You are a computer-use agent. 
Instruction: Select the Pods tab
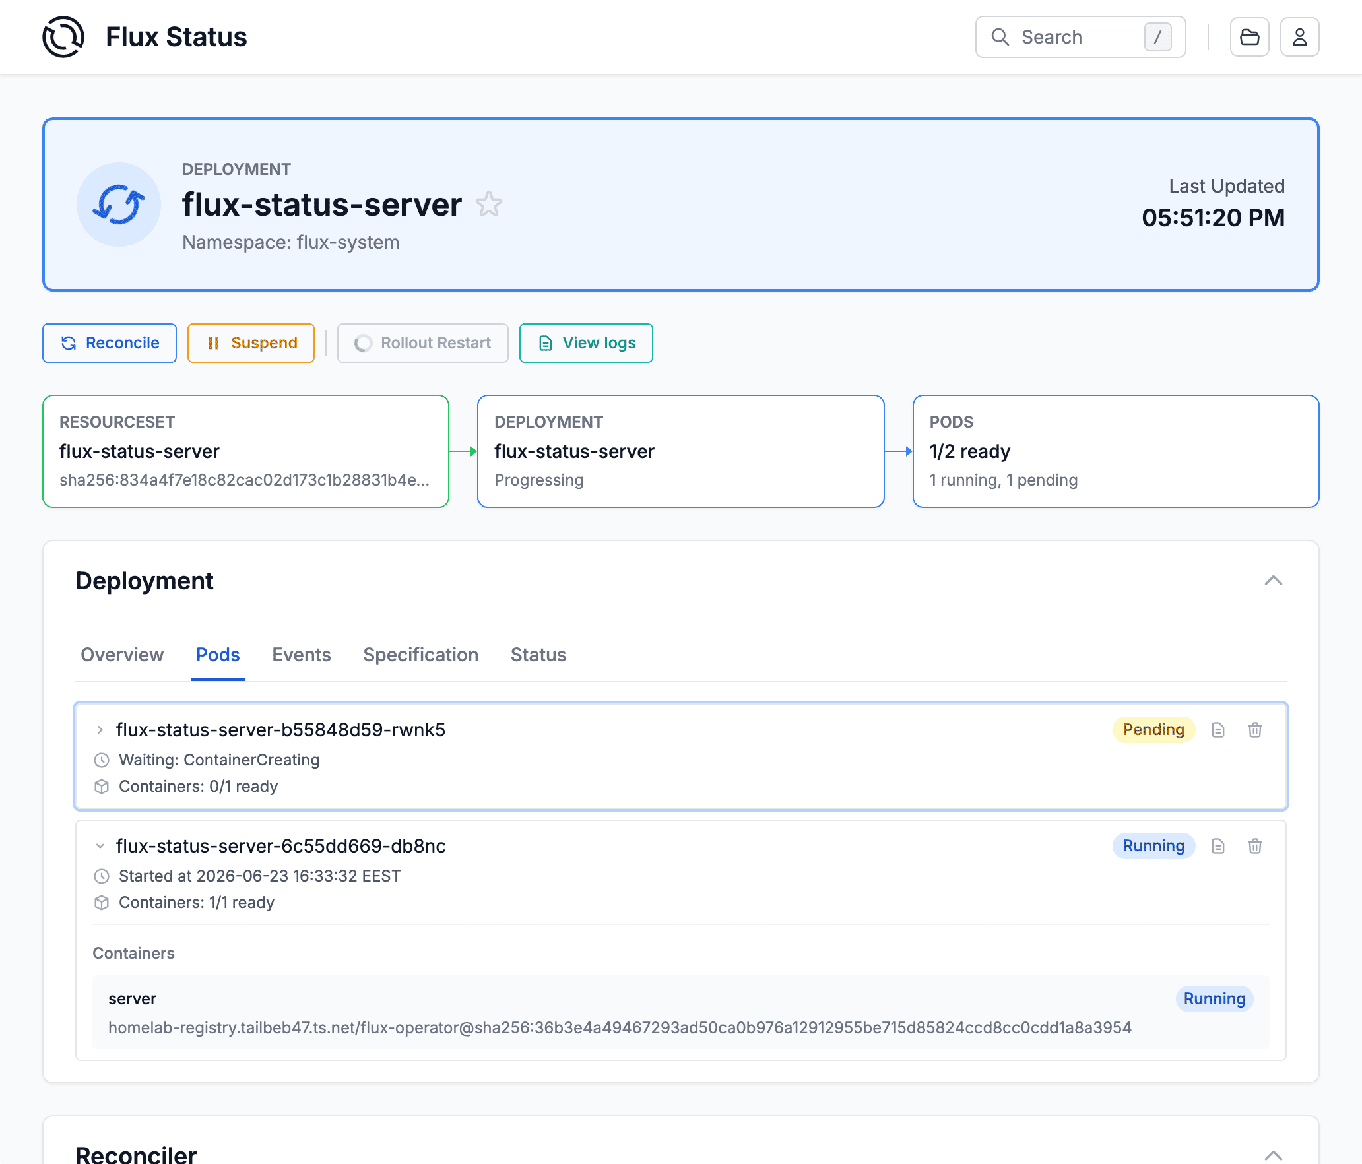218,655
